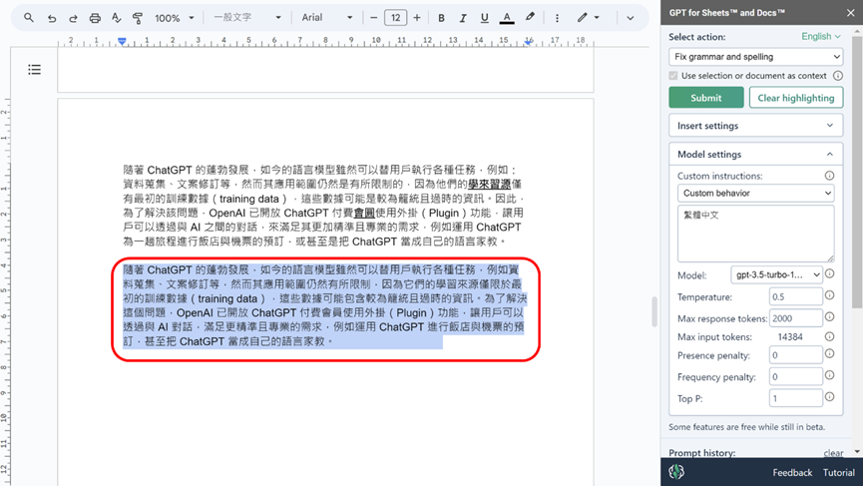Open the Feedback link in sidebar footer

pos(792,472)
